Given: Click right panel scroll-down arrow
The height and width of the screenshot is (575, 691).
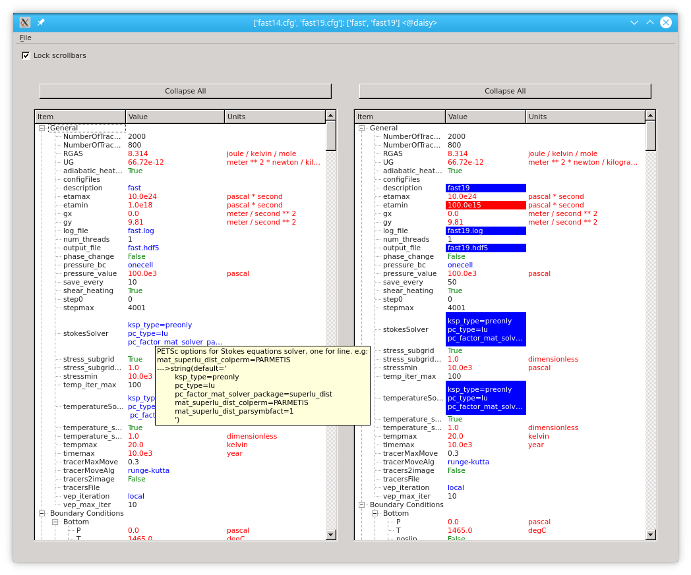Looking at the screenshot, I should click(651, 535).
